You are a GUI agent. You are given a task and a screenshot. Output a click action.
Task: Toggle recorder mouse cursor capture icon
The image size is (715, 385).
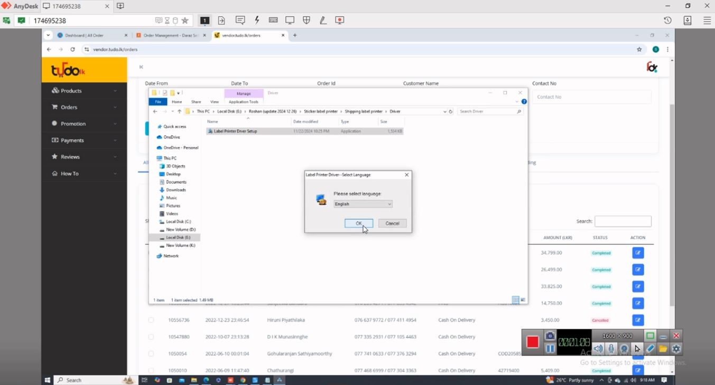637,349
